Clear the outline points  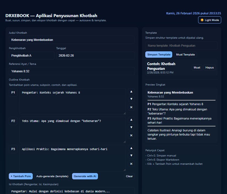[x=129, y=176]
